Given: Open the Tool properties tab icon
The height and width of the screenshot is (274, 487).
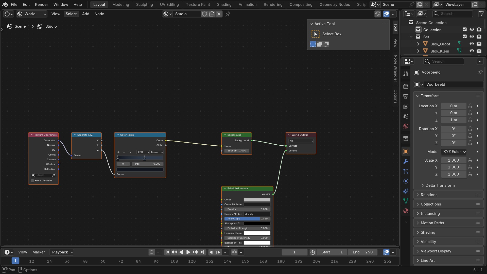Looking at the screenshot, I should pos(406,74).
